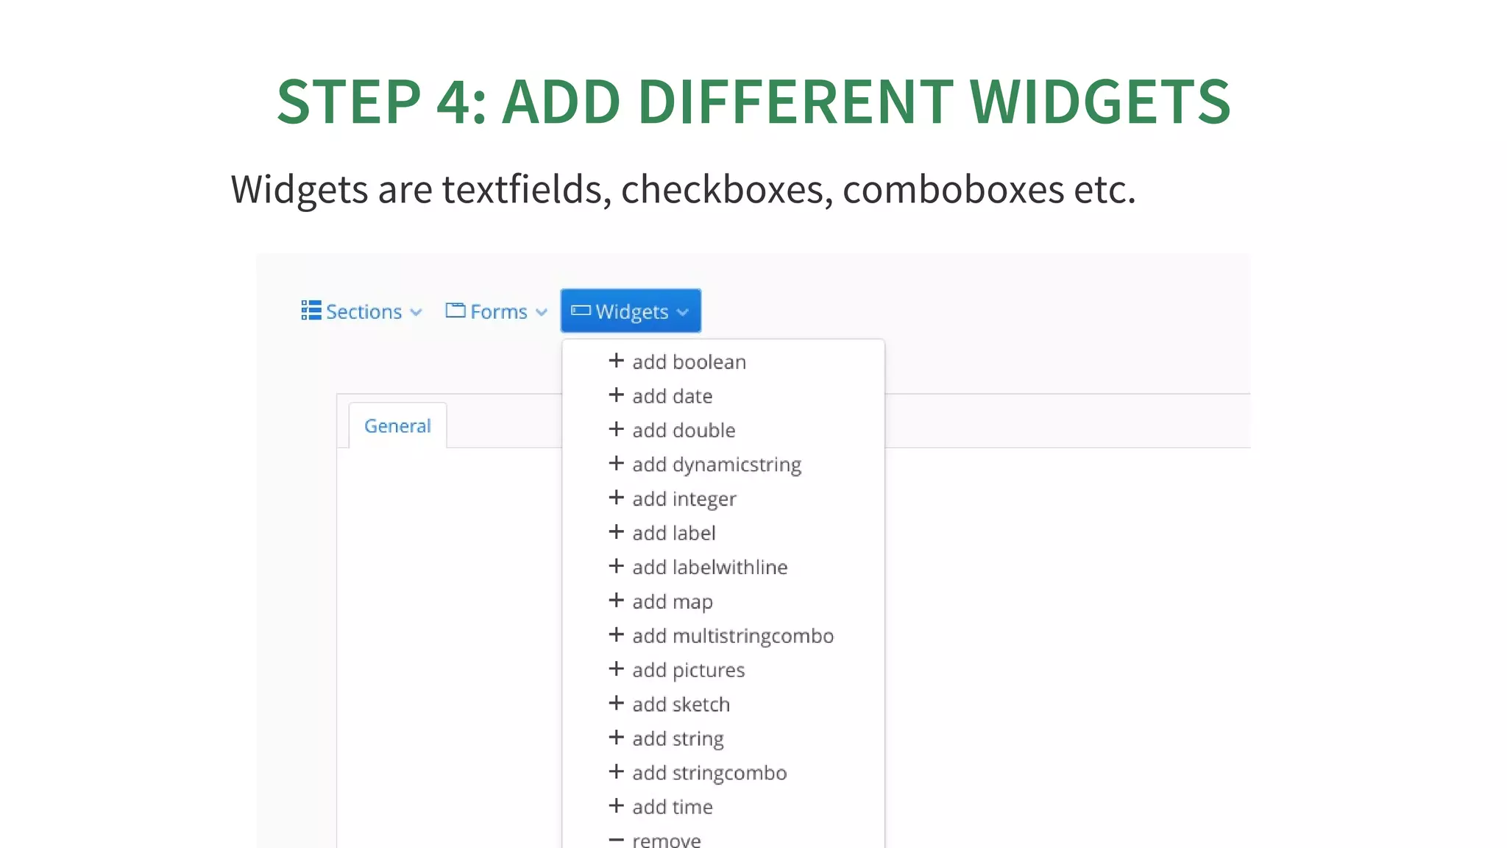Switch to the General tab
Image resolution: width=1507 pixels, height=848 pixels.
tap(397, 425)
